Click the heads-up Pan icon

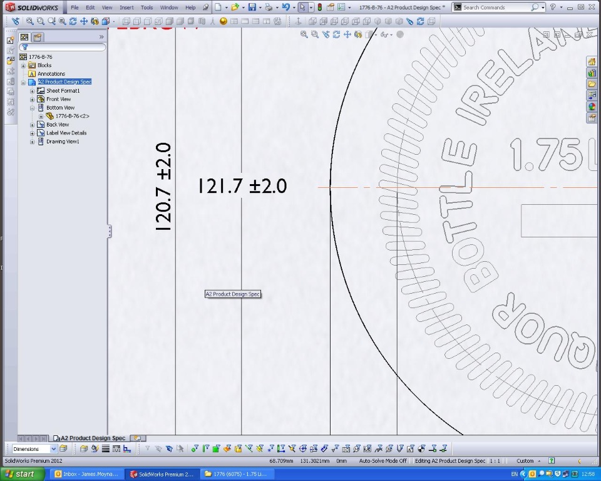[347, 34]
